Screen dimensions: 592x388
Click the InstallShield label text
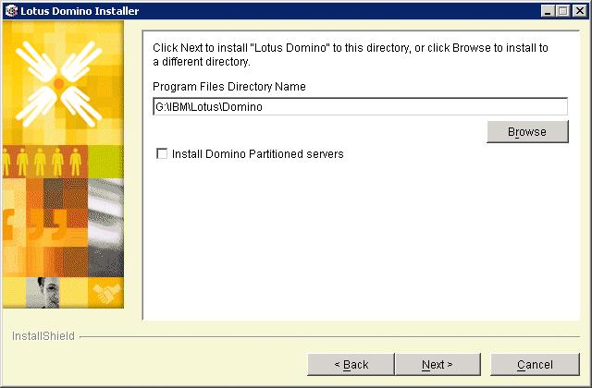coord(43,335)
